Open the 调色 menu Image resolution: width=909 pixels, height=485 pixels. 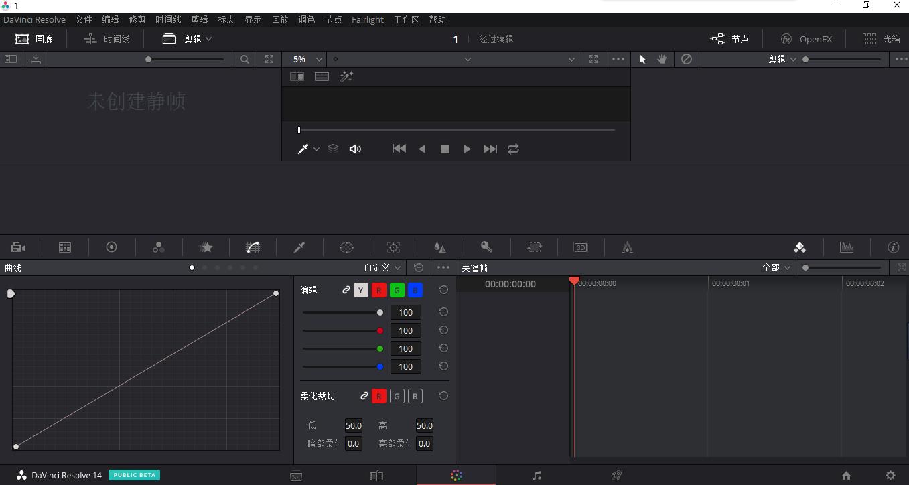point(307,19)
